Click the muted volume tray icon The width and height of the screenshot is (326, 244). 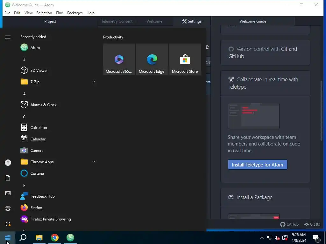pos(277,238)
